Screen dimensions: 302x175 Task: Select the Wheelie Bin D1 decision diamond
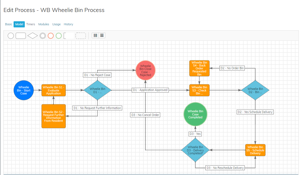(97, 90)
